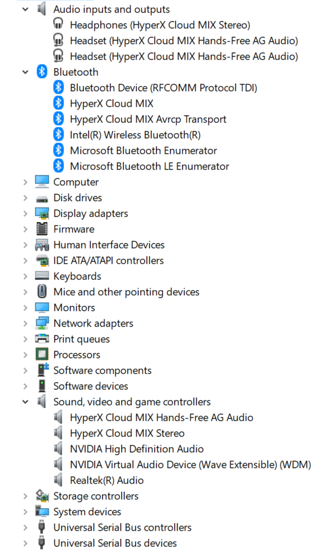
Task: Click the Universal Serial Bus devices icon
Action: [x=42, y=543]
